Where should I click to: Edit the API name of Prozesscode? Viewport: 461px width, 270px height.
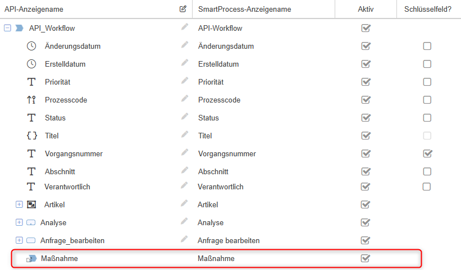pyautogui.click(x=184, y=99)
